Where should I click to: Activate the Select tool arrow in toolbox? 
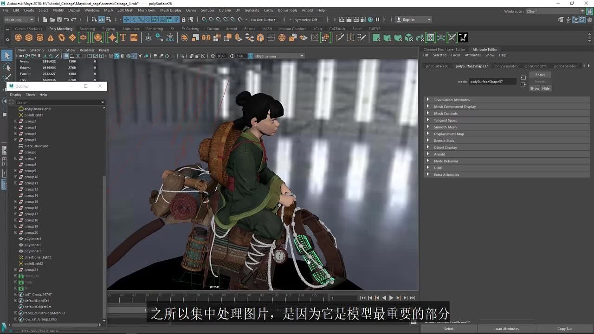(7, 56)
